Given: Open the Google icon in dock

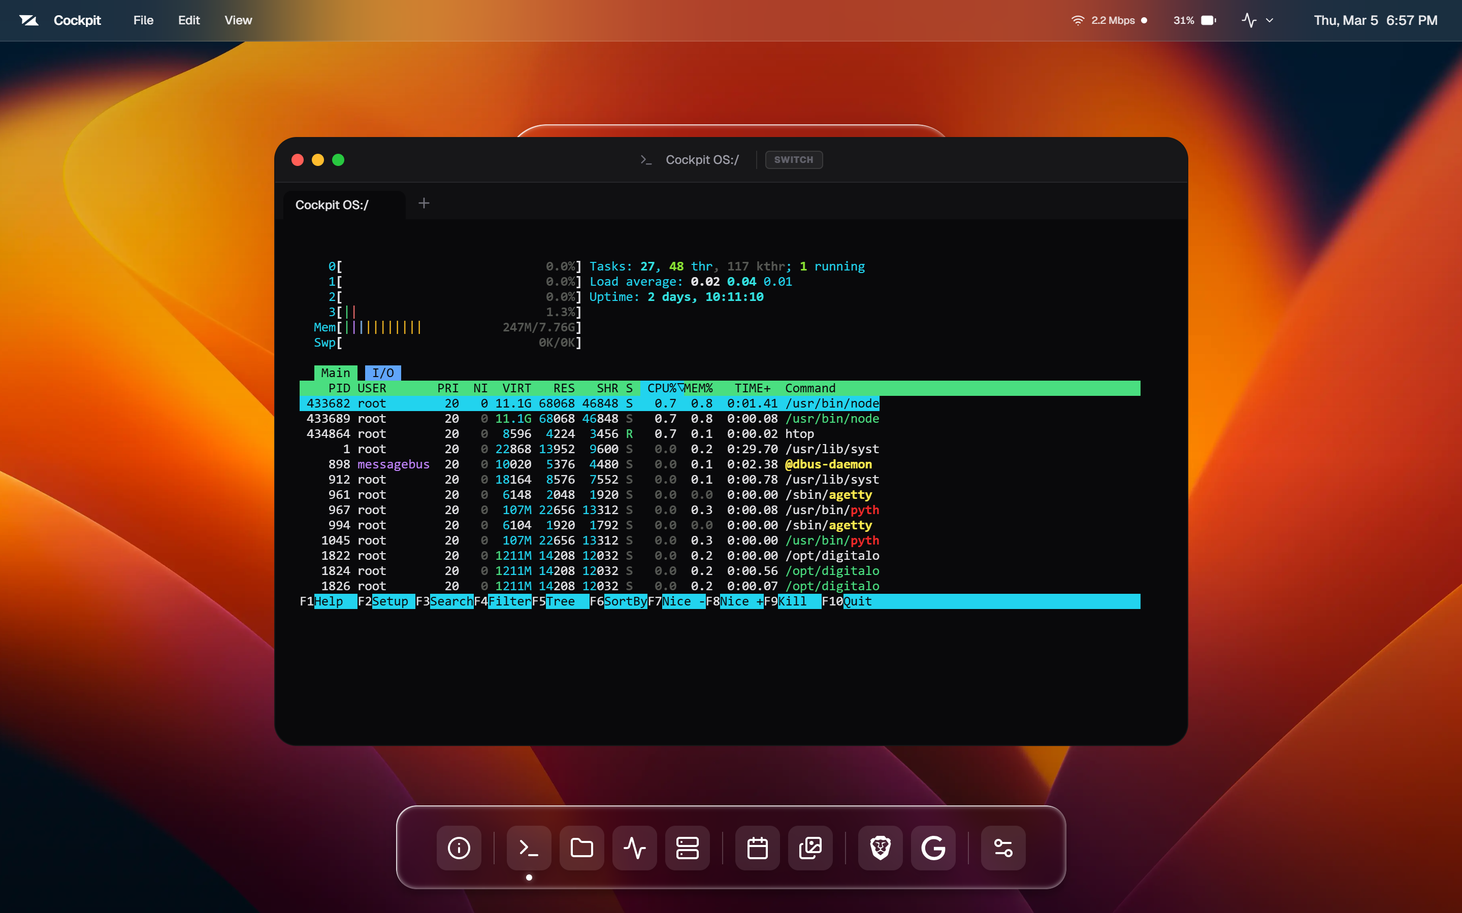Looking at the screenshot, I should [x=933, y=848].
